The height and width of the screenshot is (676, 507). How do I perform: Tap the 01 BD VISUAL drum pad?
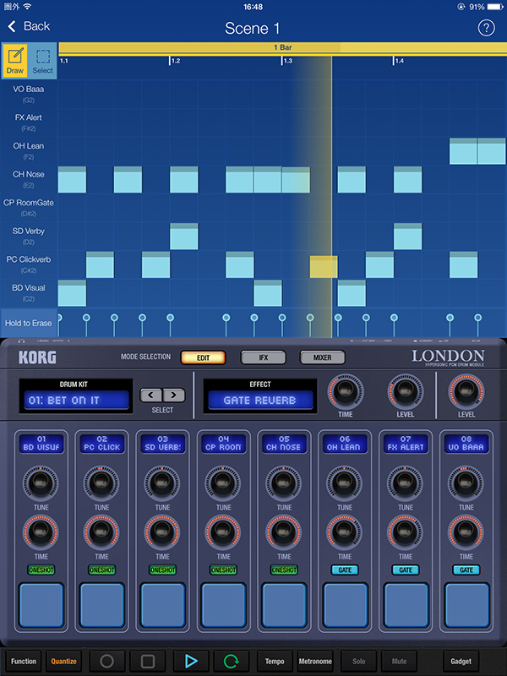pos(41,605)
